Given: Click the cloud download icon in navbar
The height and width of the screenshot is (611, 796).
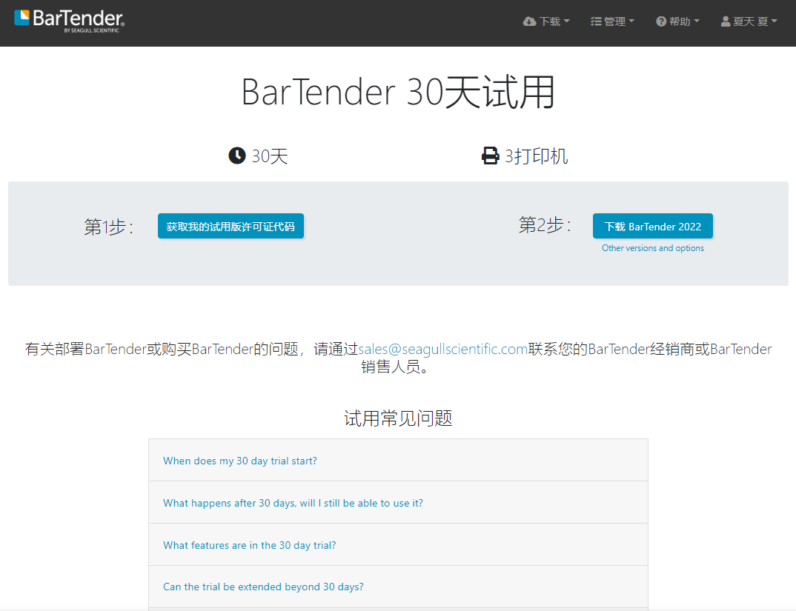Looking at the screenshot, I should [529, 21].
